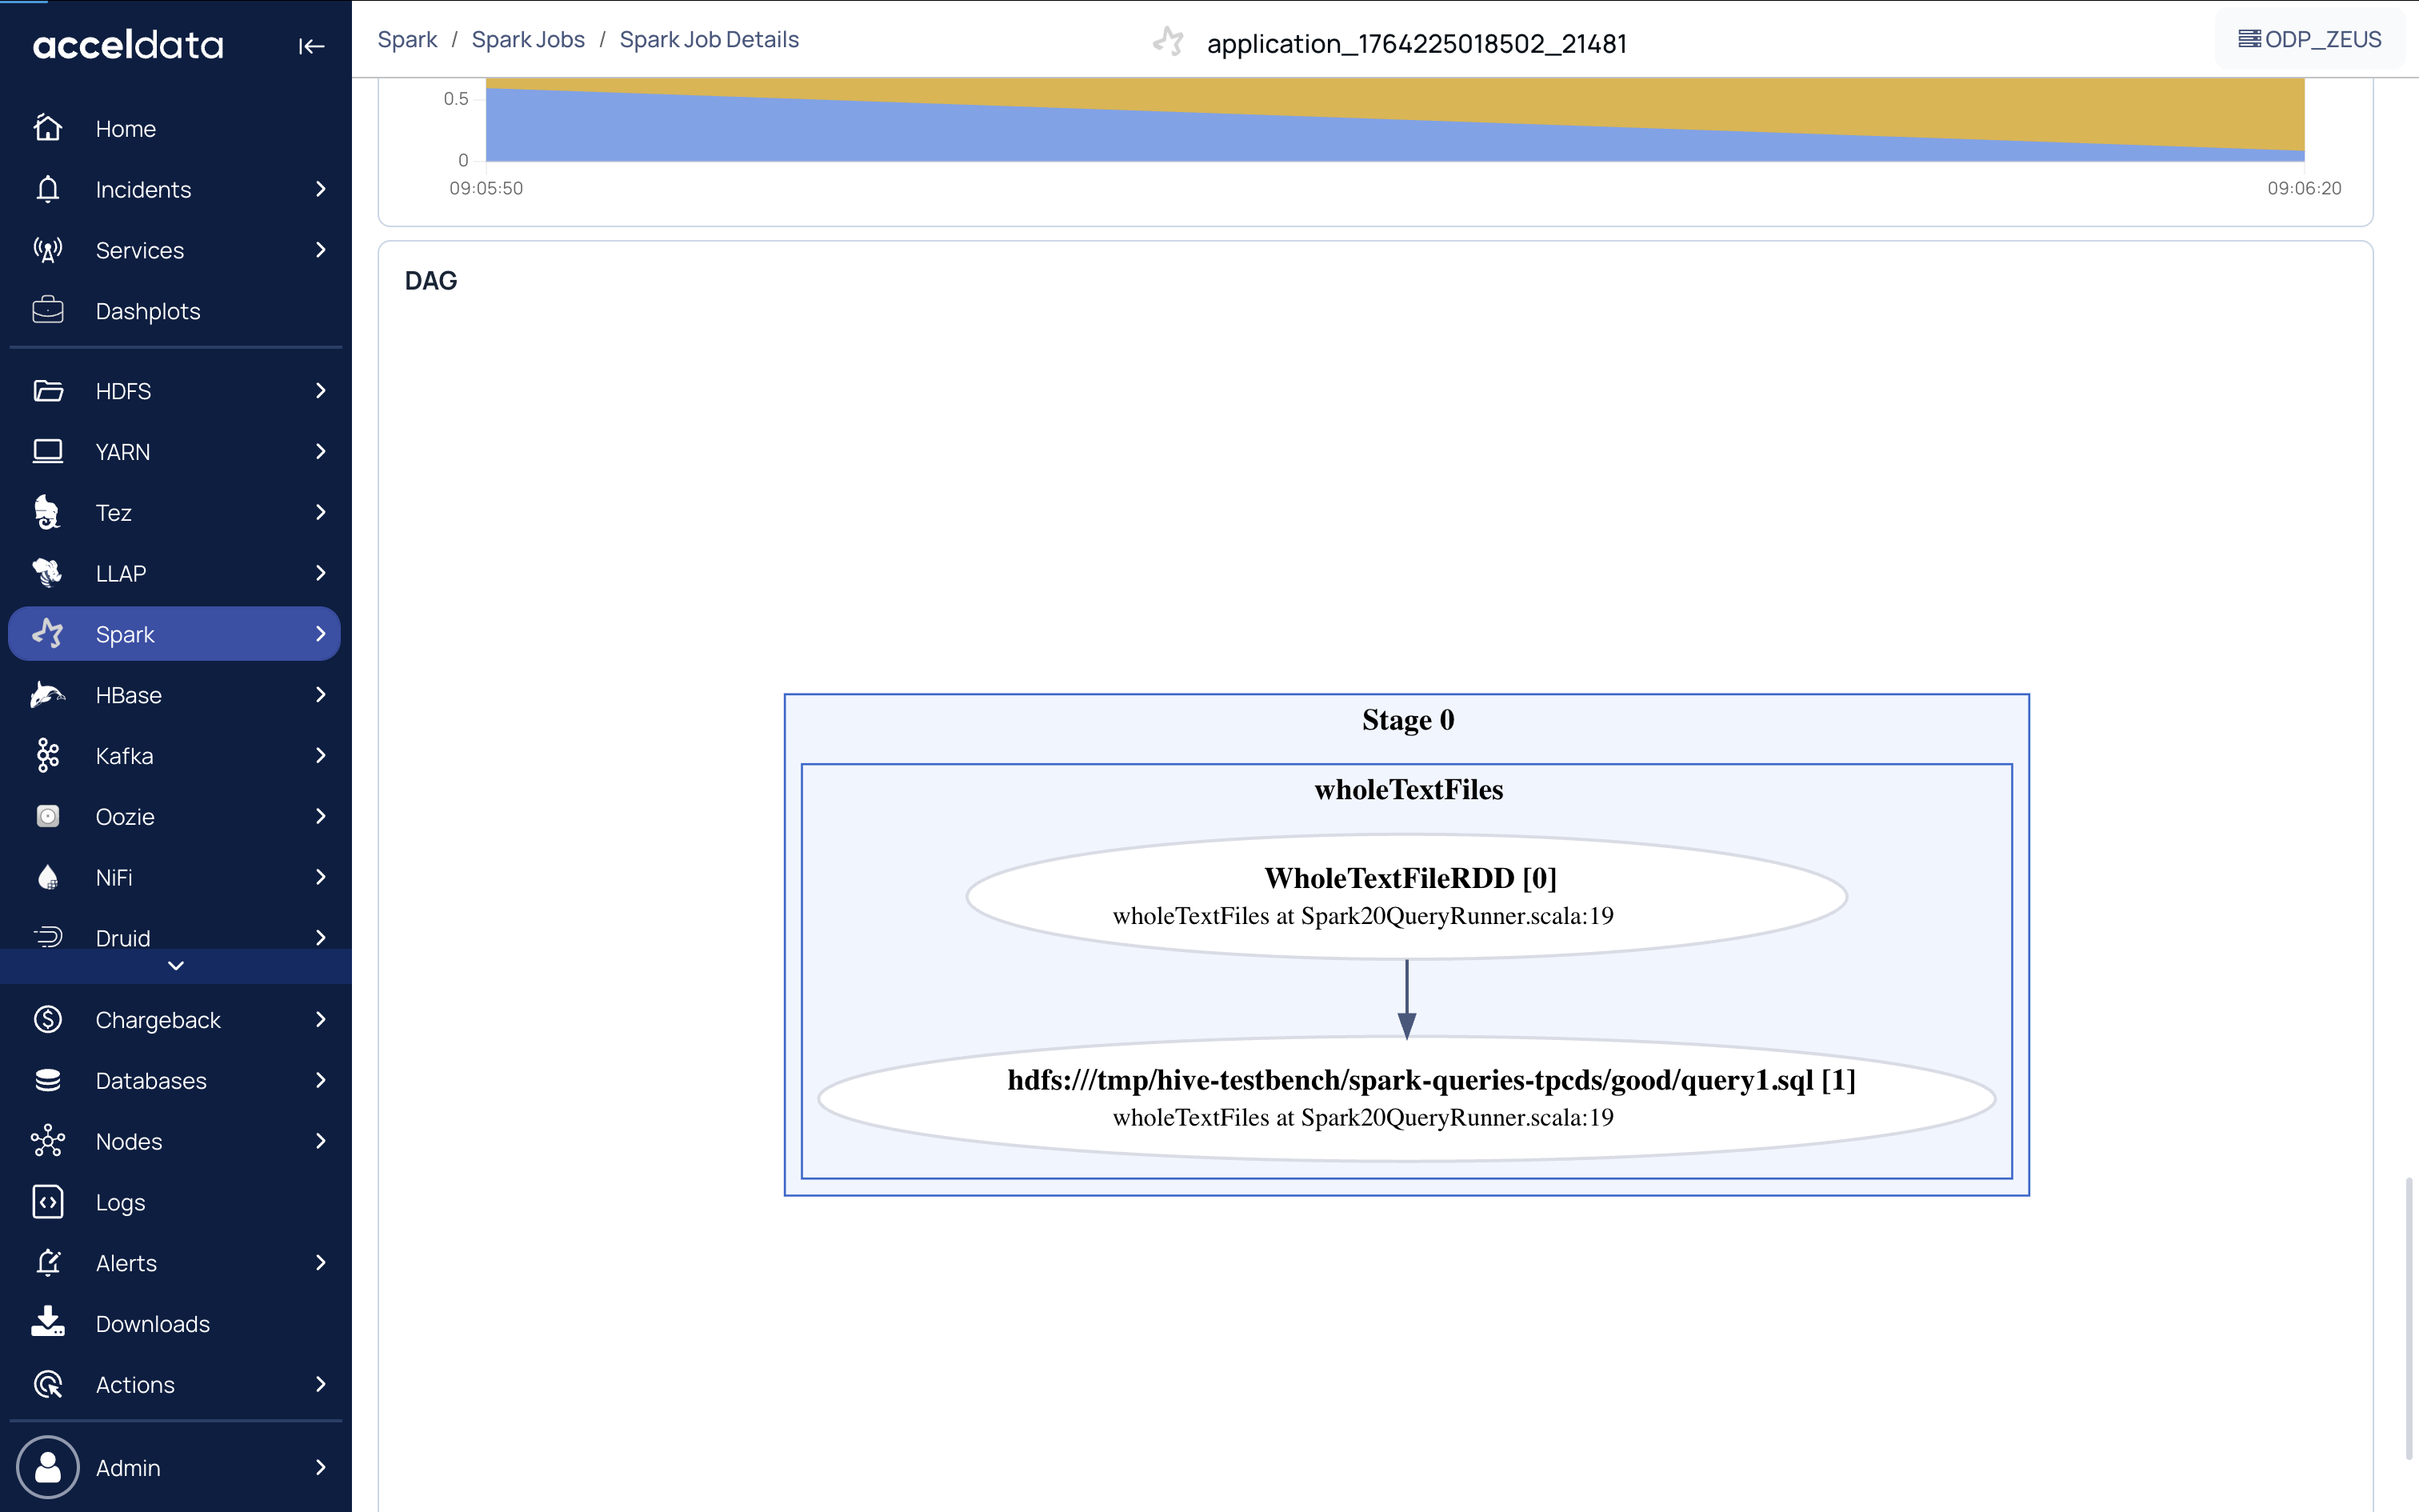Click the Logs code icon

click(48, 1202)
